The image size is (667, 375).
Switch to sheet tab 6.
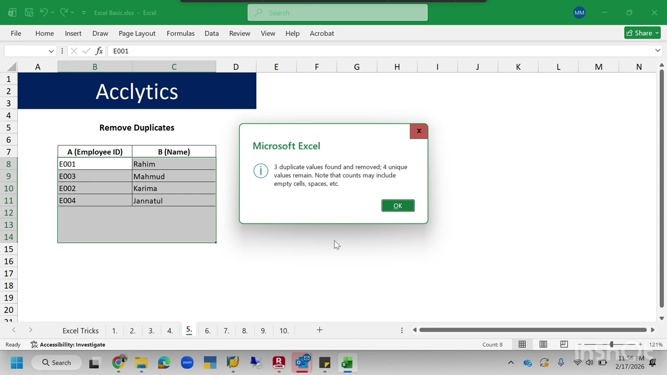point(207,331)
